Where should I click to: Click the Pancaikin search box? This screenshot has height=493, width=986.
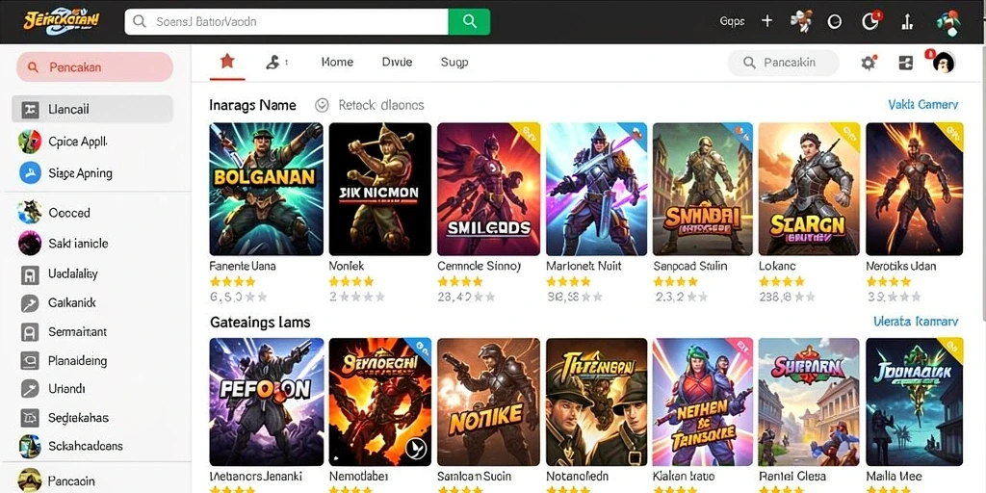tap(784, 63)
